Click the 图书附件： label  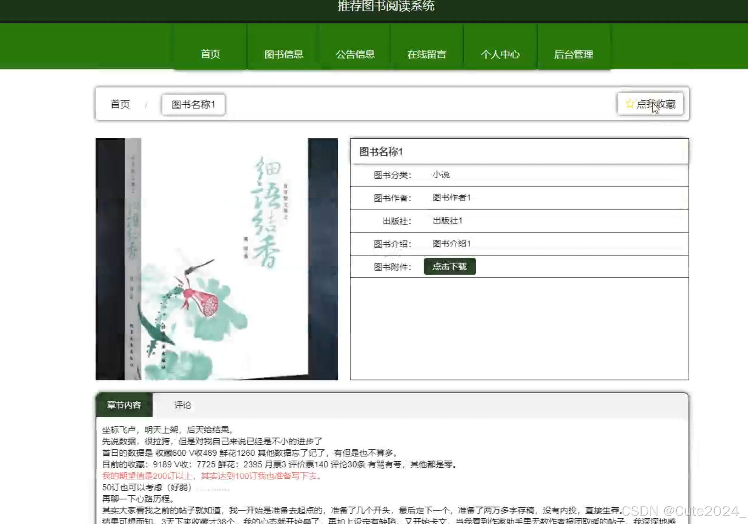(x=392, y=267)
